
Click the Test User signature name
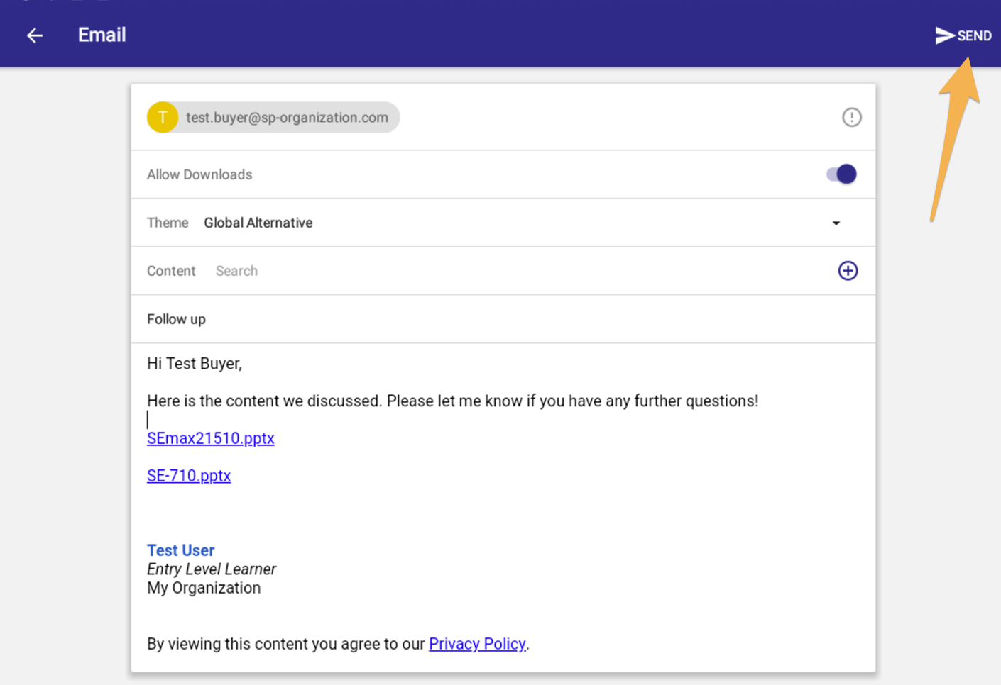(180, 550)
